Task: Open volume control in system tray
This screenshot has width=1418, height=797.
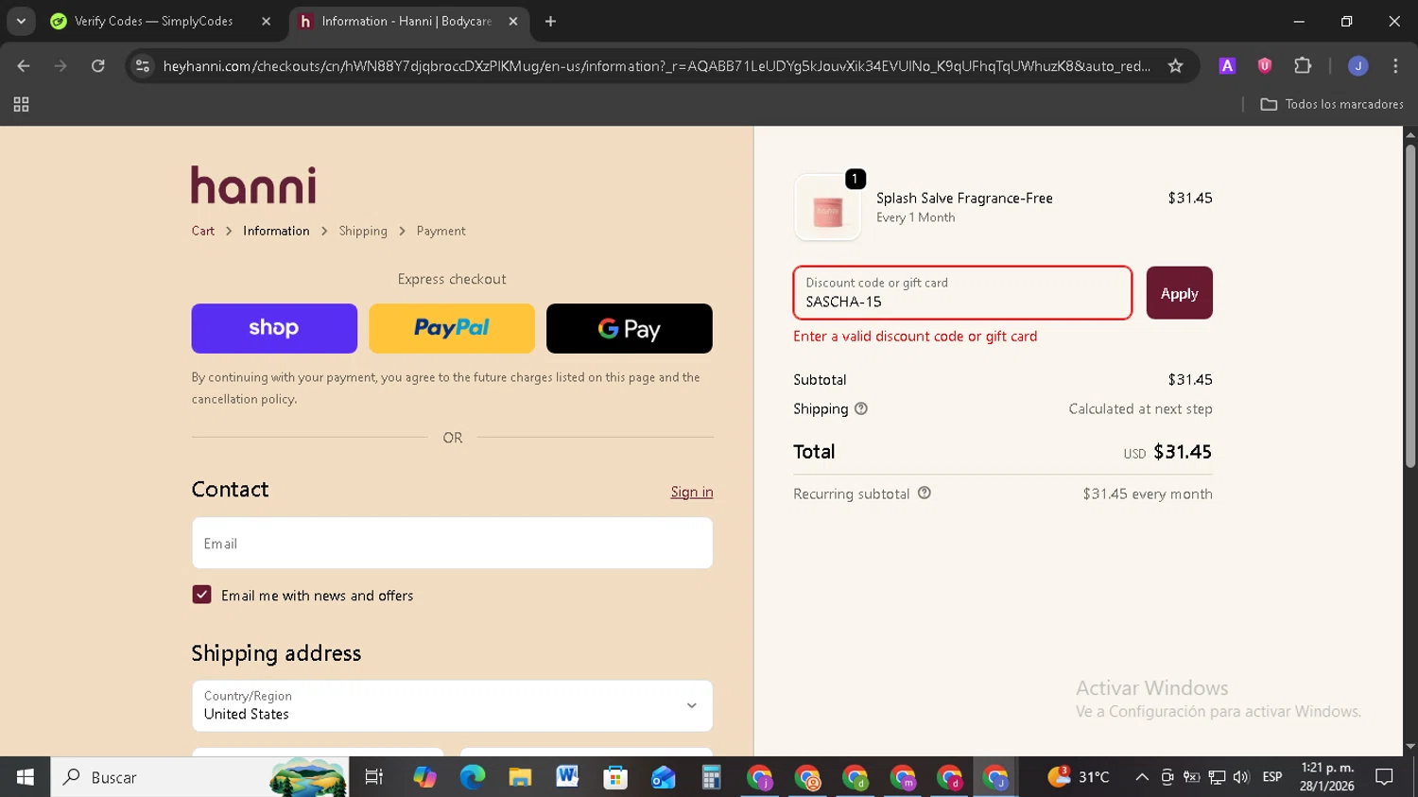Action: click(1241, 777)
